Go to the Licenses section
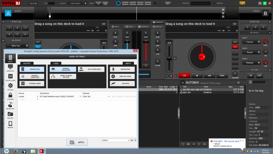Screen dimensions: 273x154 [x=10, y=96]
